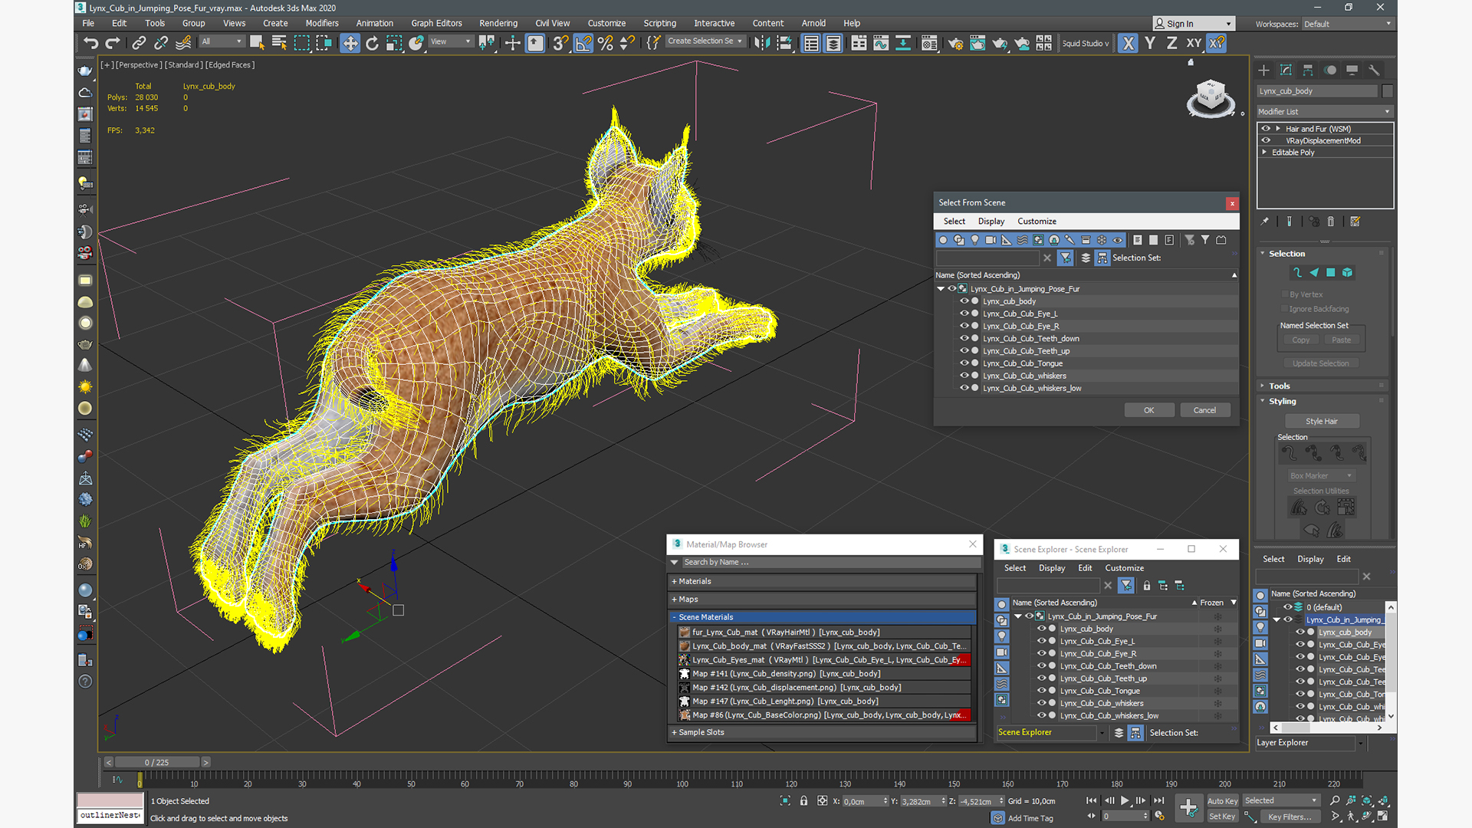Click the Set Key button

click(x=1222, y=816)
